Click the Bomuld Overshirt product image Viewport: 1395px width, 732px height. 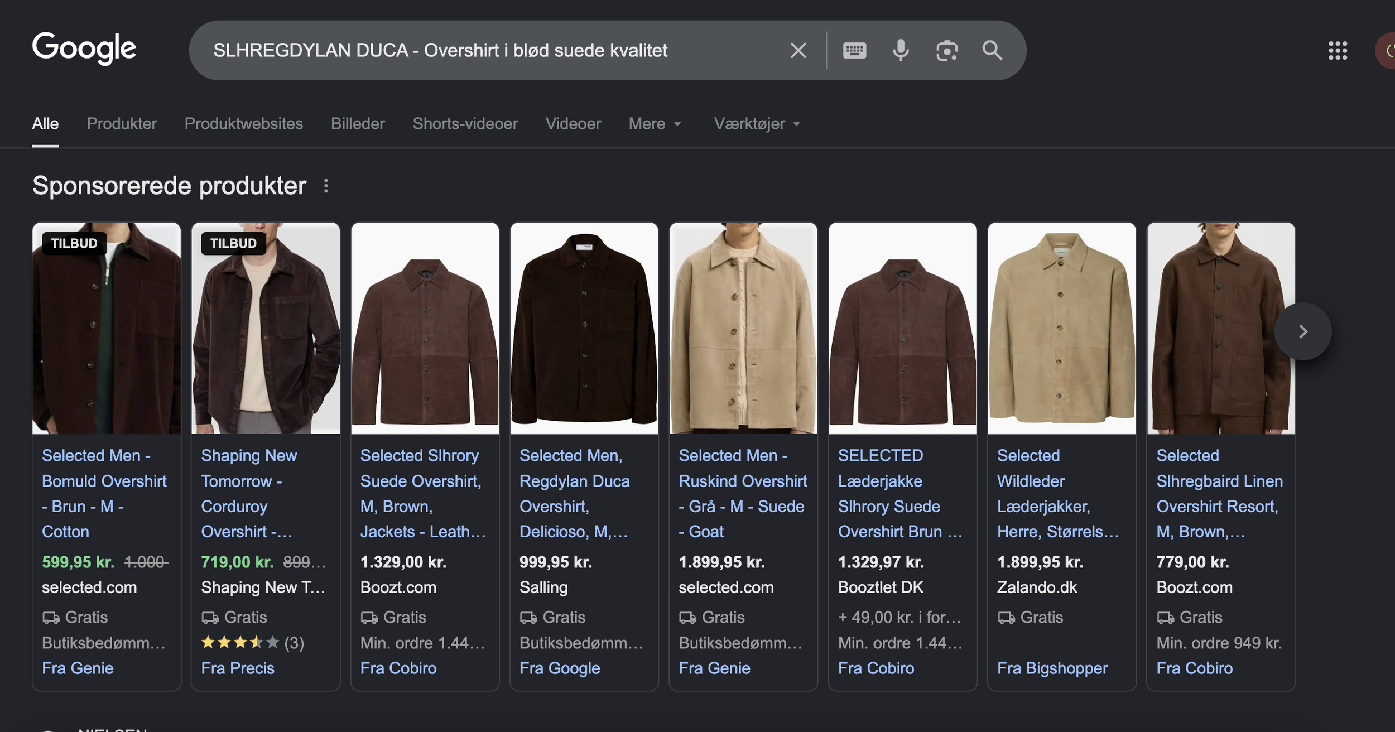click(107, 329)
